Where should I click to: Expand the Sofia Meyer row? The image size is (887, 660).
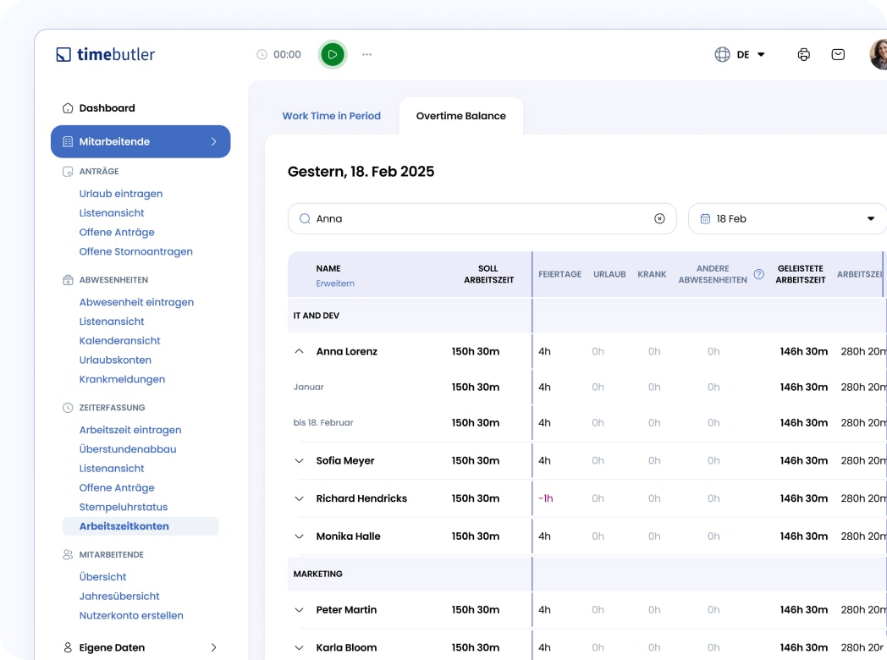tap(299, 461)
